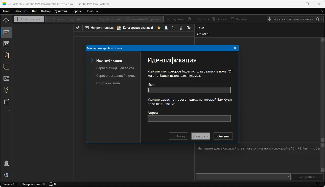Open the Passwords key module

[x=6, y=90]
